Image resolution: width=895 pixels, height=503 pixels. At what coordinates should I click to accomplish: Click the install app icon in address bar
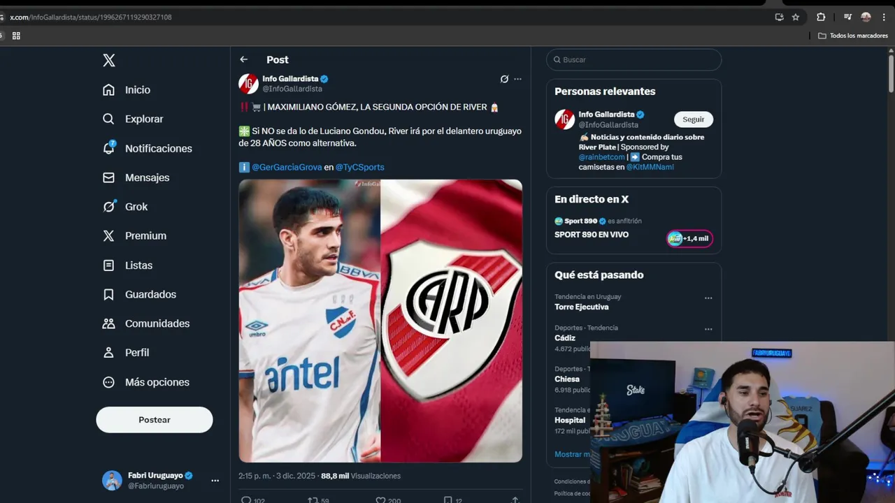[779, 17]
